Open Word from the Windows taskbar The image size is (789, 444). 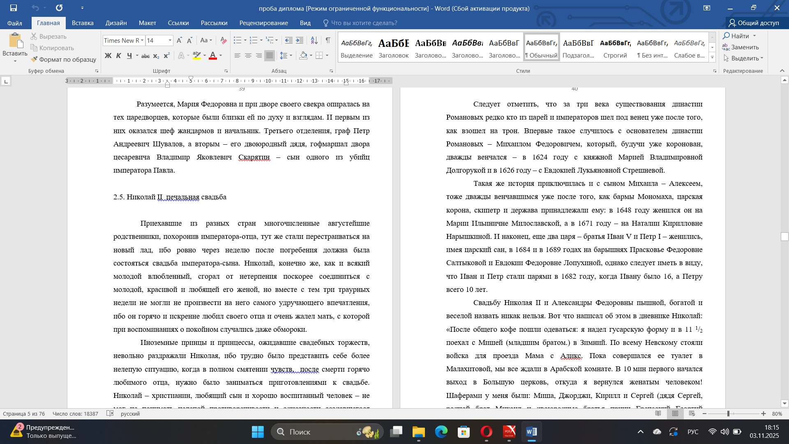pyautogui.click(x=531, y=432)
